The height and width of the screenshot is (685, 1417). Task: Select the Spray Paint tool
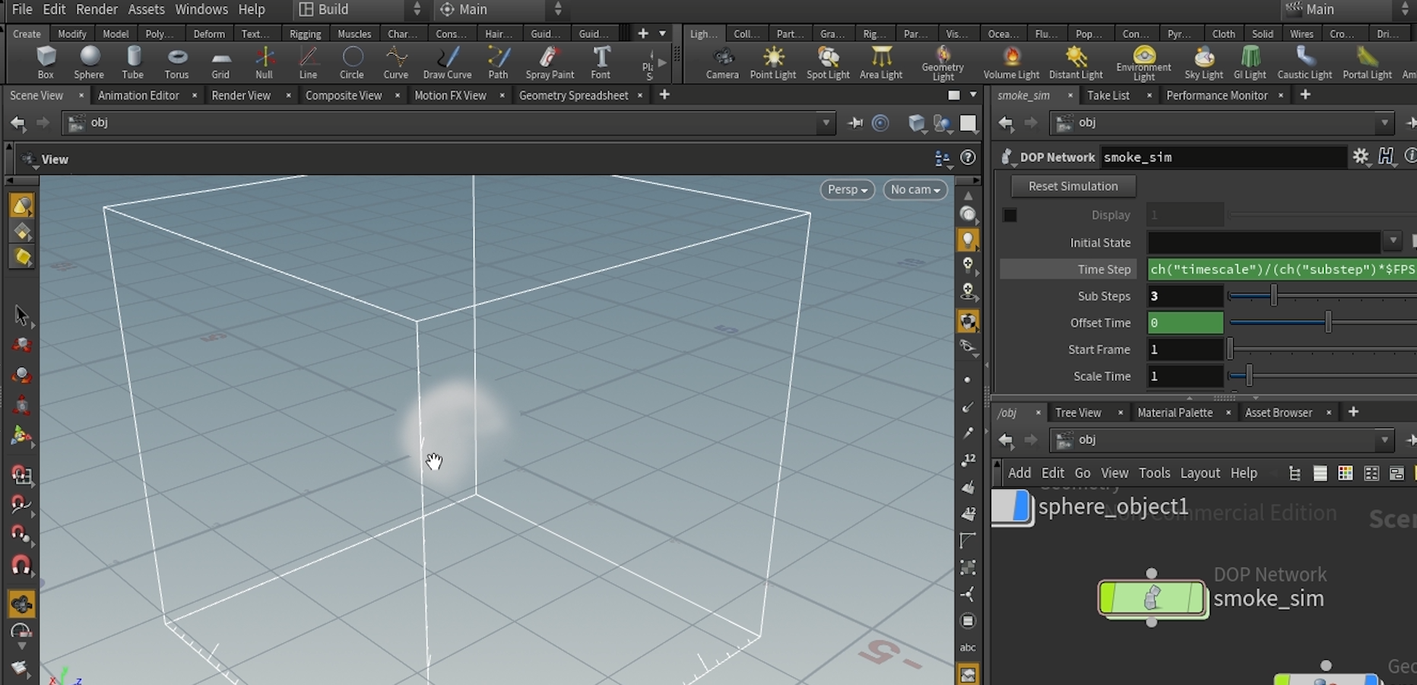coord(549,62)
